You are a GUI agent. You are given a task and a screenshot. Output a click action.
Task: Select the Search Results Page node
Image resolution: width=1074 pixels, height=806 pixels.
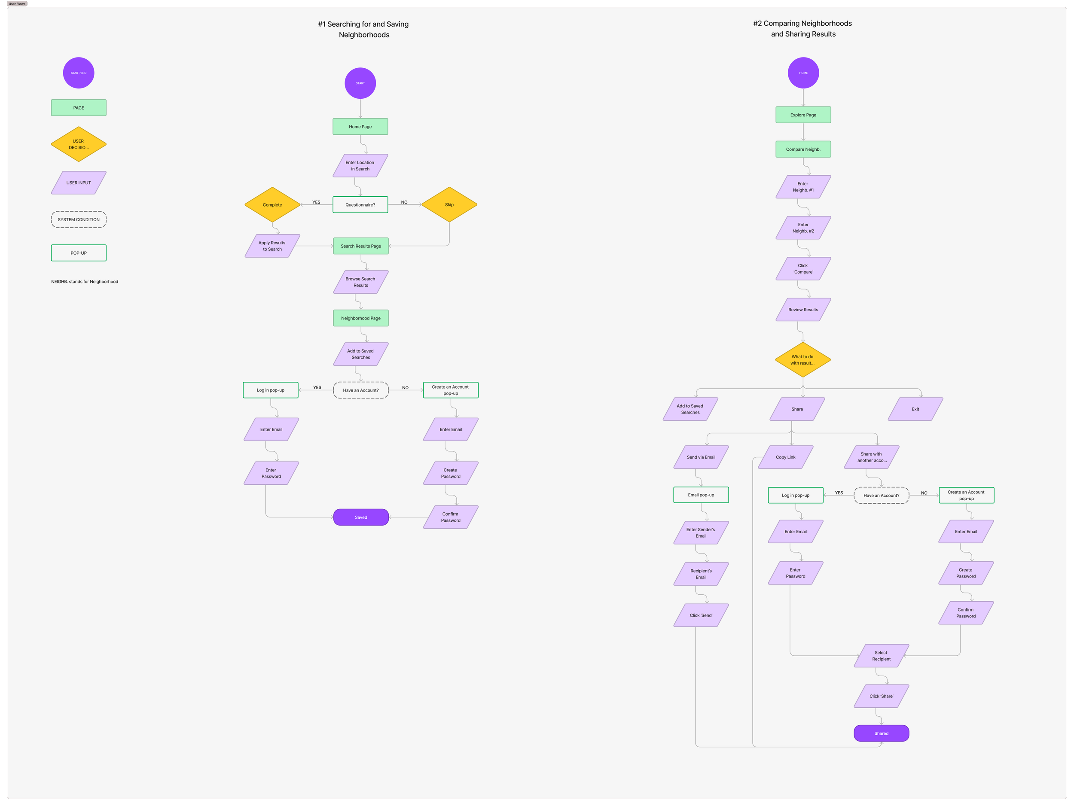tap(361, 246)
